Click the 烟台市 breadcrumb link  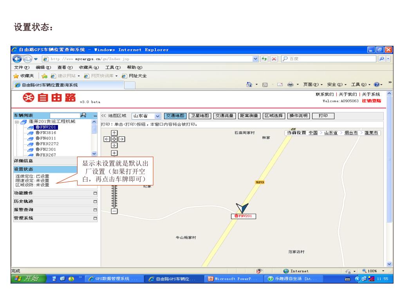click(351, 133)
